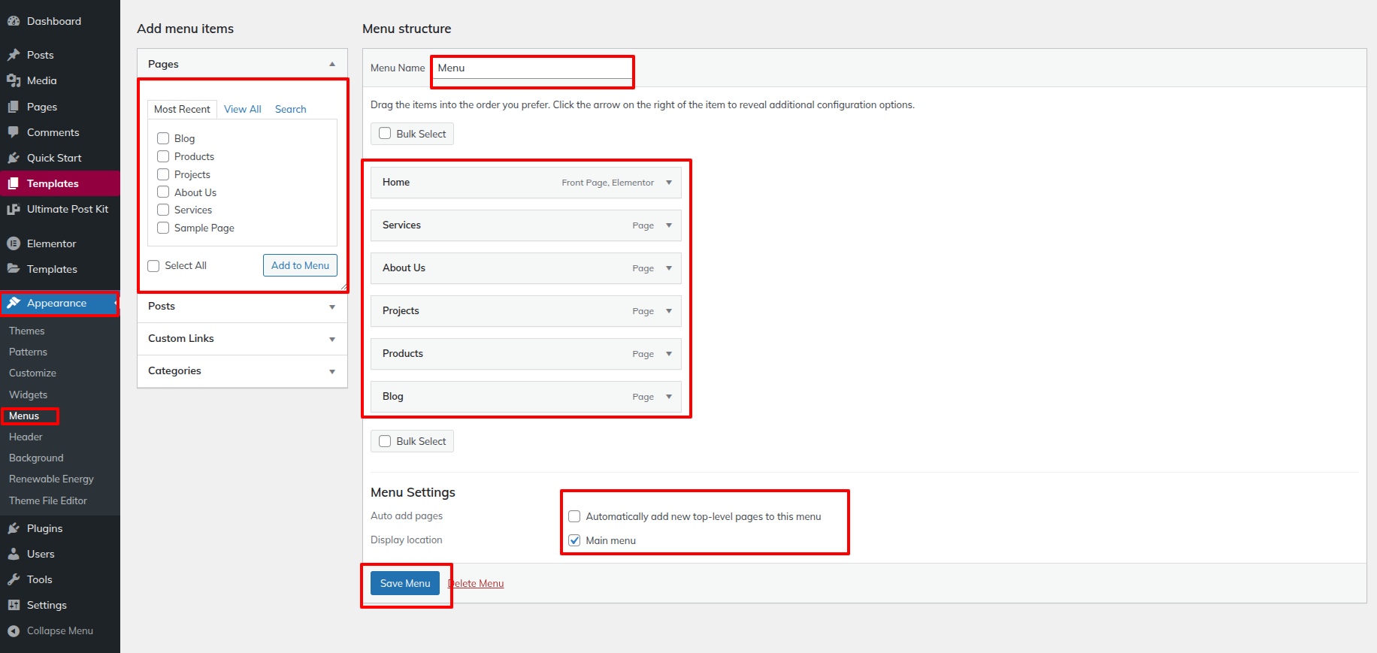Click the Collapse Menu arrow icon
Image resolution: width=1377 pixels, height=653 pixels.
click(x=14, y=631)
